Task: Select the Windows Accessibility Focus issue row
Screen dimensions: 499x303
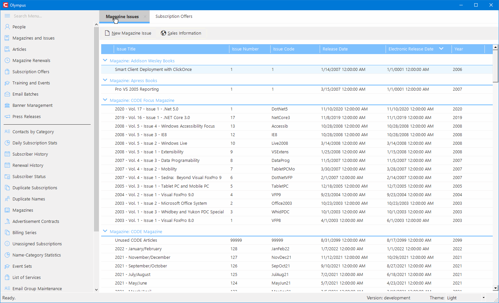Action: 297,126
